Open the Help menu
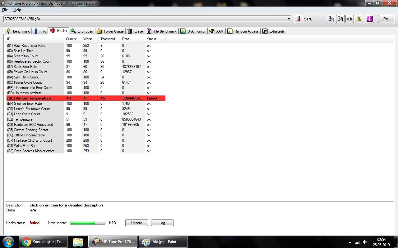Image resolution: width=398 pixels, height=248 pixels. [x=17, y=10]
